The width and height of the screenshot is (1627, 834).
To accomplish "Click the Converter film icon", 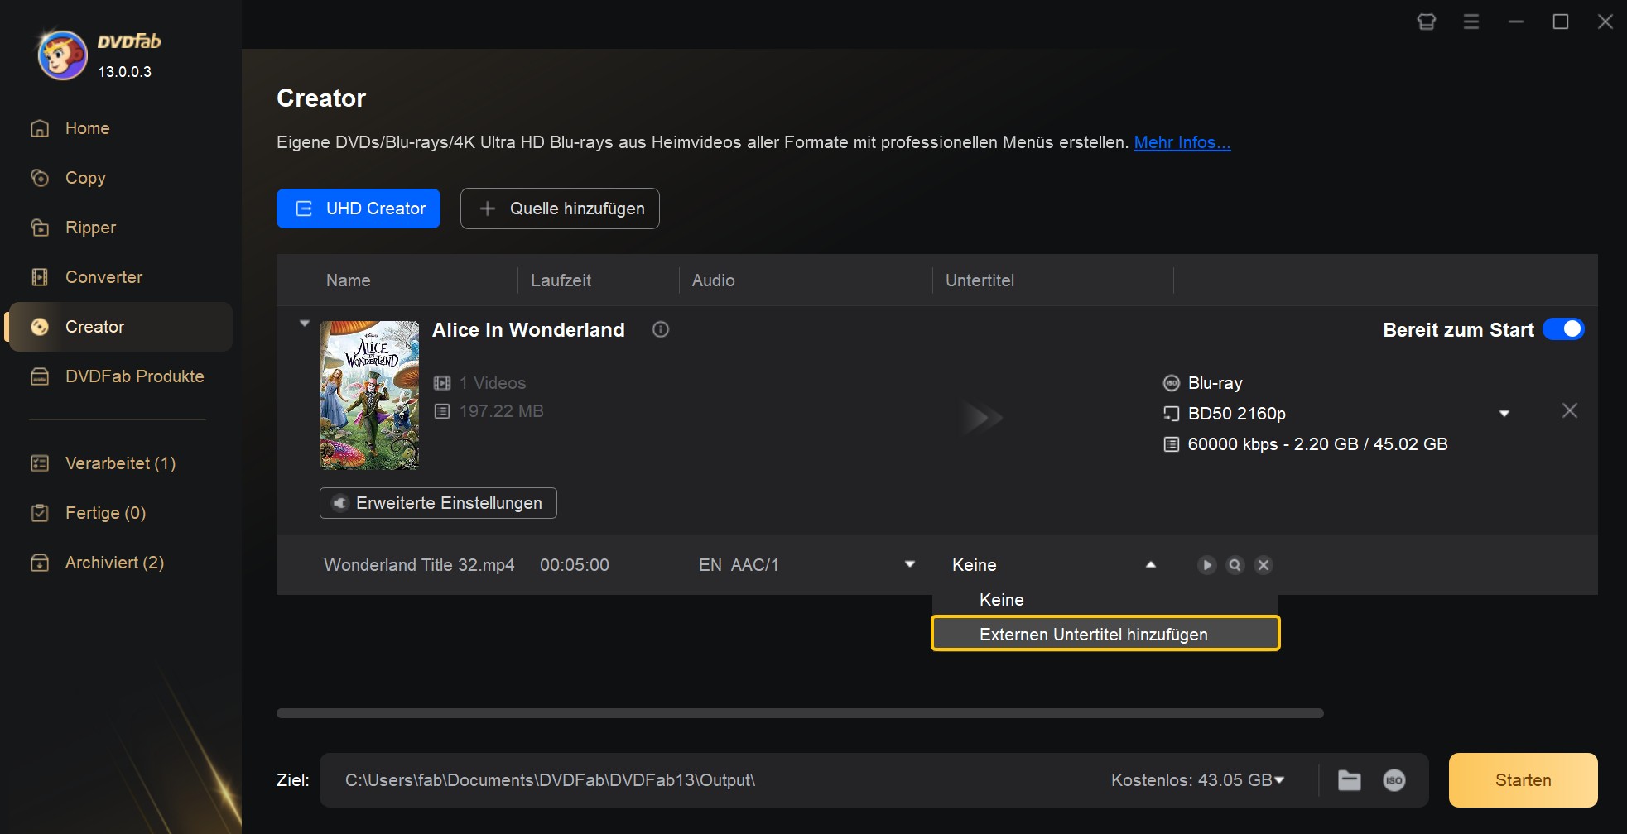I will pos(40,277).
